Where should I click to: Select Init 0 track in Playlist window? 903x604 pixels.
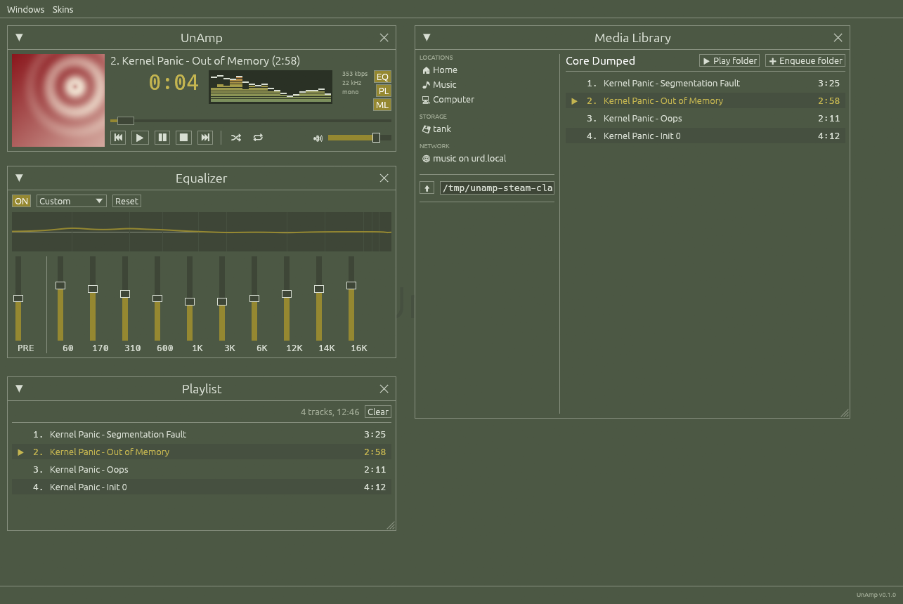[202, 487]
